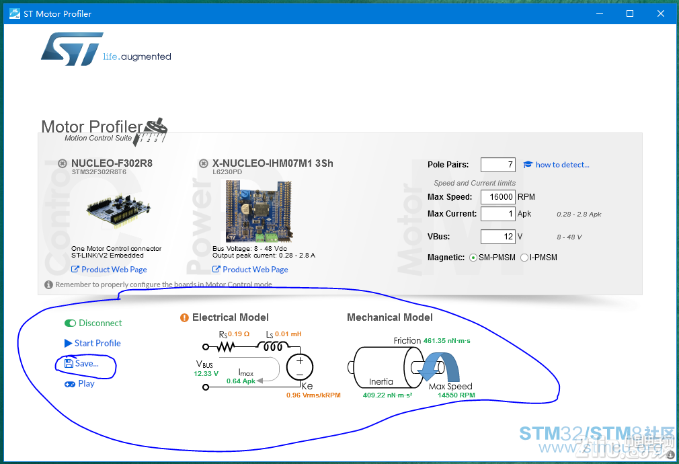
Task: Click the ST life.augmented logo
Action: 106,49
